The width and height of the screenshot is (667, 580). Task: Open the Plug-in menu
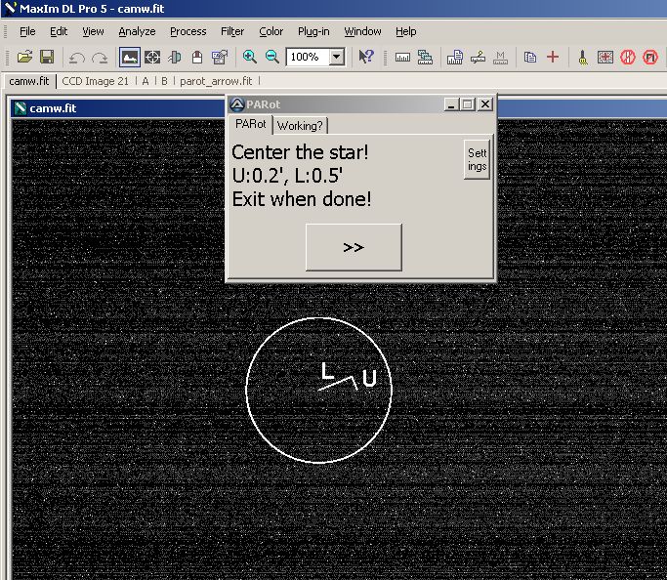coord(313,31)
